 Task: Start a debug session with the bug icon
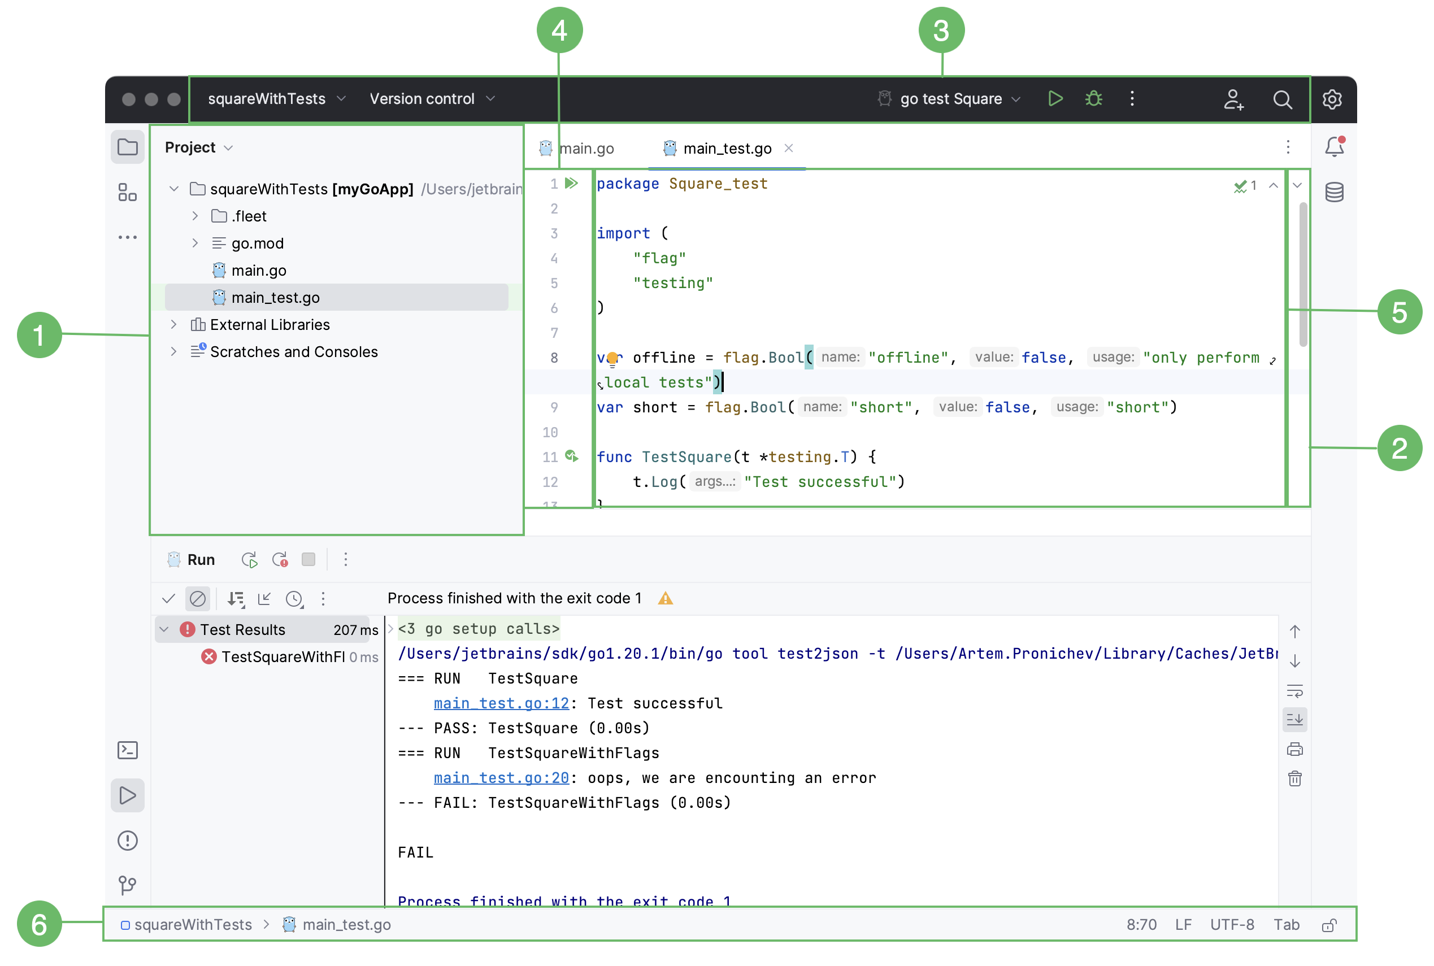[1094, 98]
